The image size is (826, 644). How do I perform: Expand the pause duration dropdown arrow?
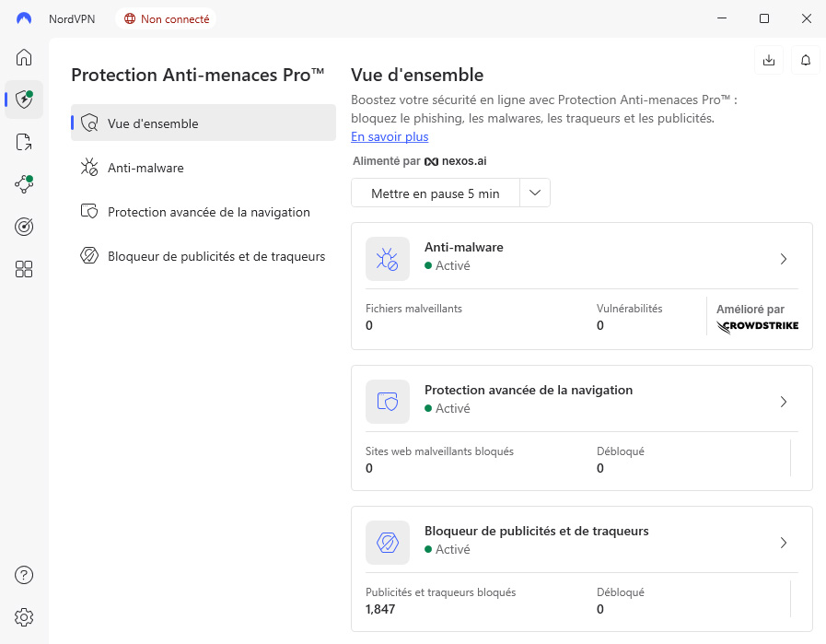coord(535,193)
